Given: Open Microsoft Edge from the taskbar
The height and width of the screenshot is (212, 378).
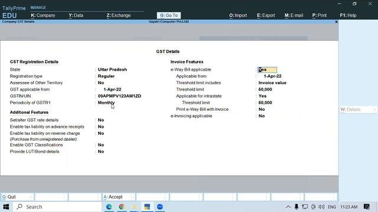Looking at the screenshot, I should click(109, 207).
